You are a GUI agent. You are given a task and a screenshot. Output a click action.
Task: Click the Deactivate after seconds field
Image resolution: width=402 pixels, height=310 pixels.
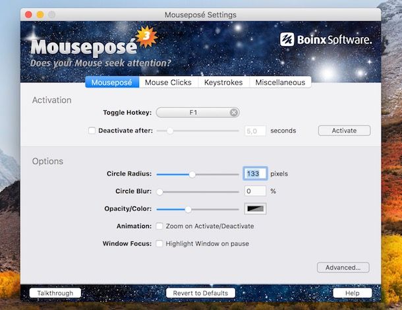click(x=255, y=131)
